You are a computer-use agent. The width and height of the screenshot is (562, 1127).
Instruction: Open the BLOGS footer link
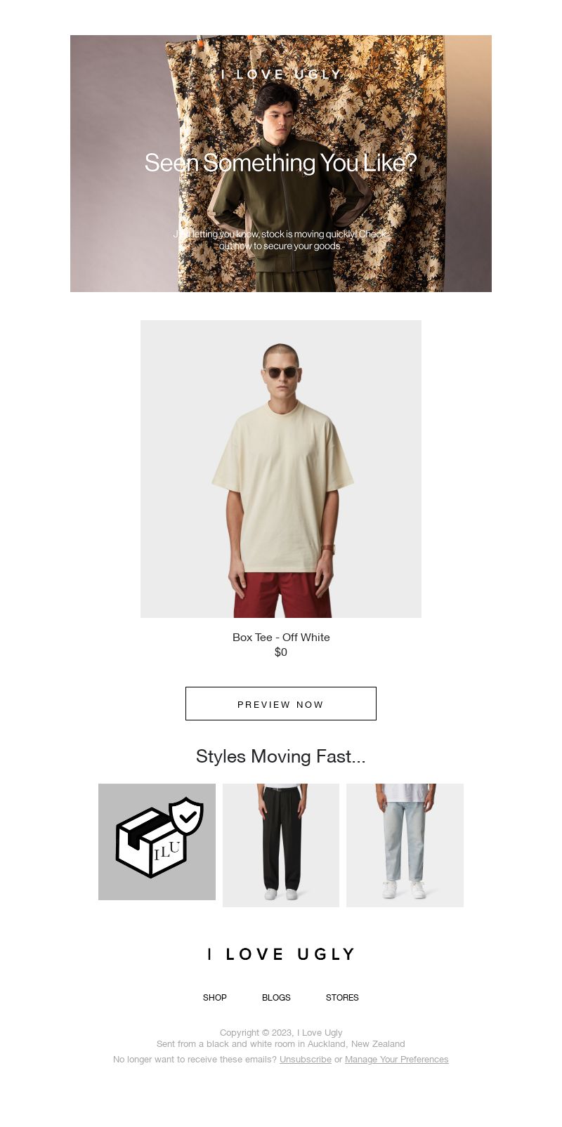(276, 998)
